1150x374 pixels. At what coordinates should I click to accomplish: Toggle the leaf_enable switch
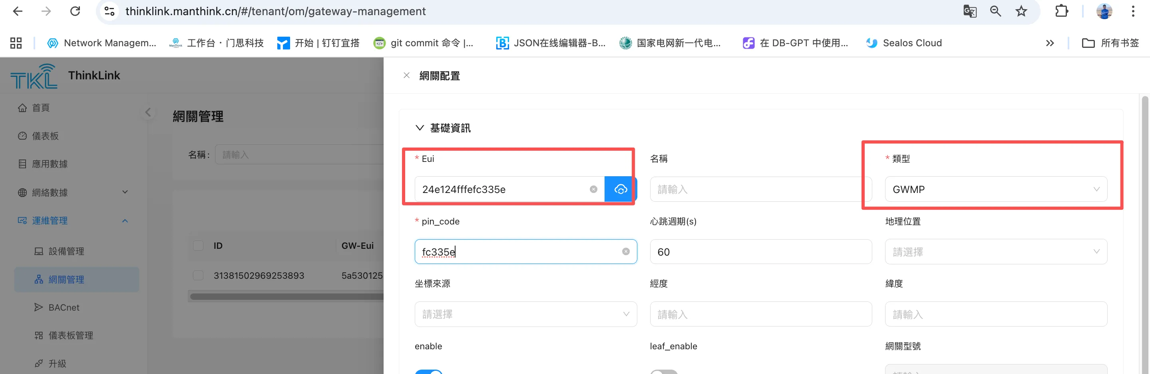(664, 372)
